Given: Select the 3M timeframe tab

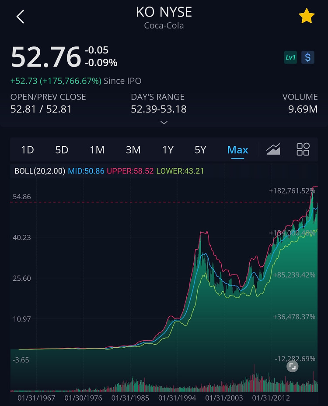Looking at the screenshot, I should pos(133,150).
